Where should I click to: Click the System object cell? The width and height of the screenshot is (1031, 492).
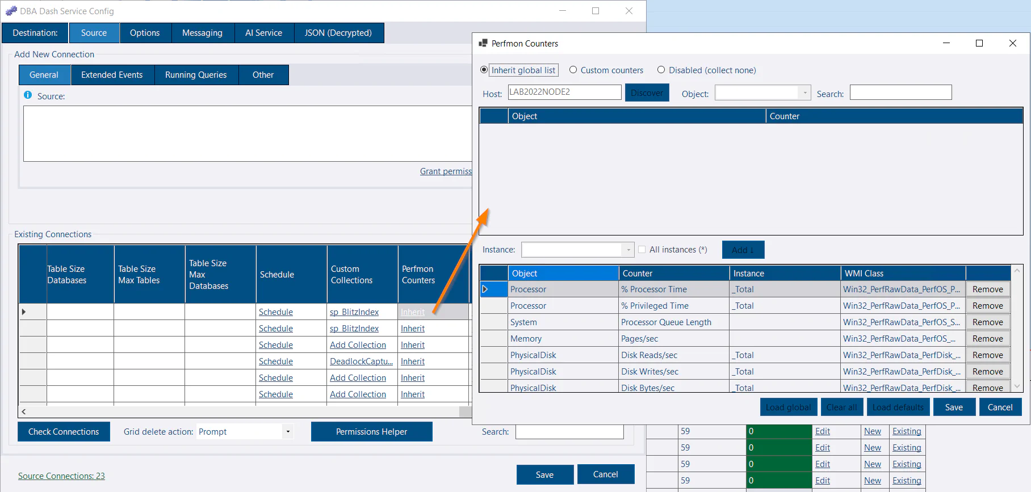pos(563,322)
